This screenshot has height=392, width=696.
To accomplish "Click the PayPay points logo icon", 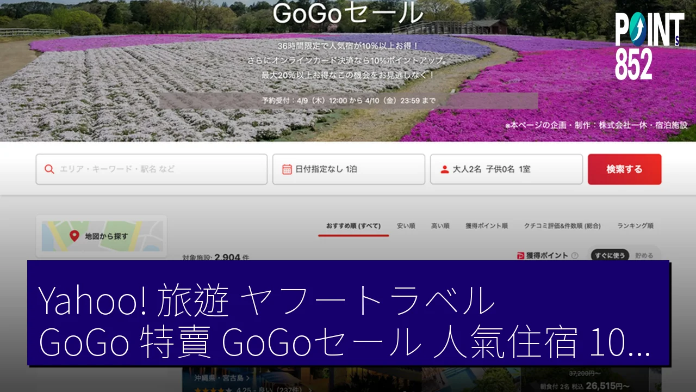I will 520,255.
